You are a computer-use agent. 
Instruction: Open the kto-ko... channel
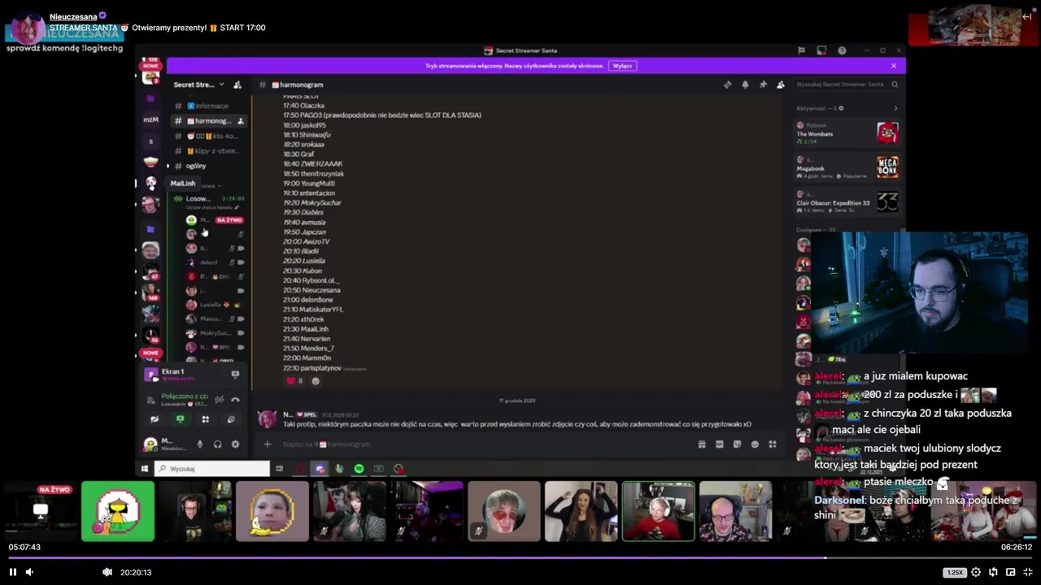coord(208,136)
